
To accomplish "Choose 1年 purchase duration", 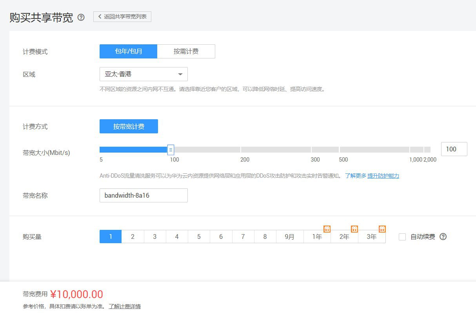I will pos(317,237).
